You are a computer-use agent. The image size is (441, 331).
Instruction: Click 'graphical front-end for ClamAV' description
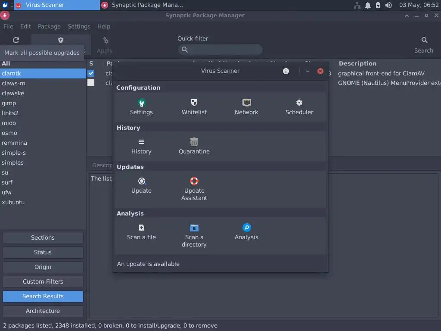(x=381, y=73)
